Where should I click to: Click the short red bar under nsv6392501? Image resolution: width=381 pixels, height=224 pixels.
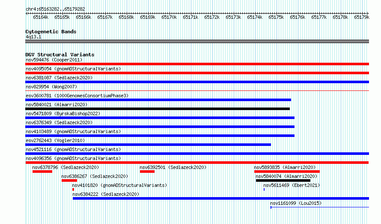click(x=147, y=172)
